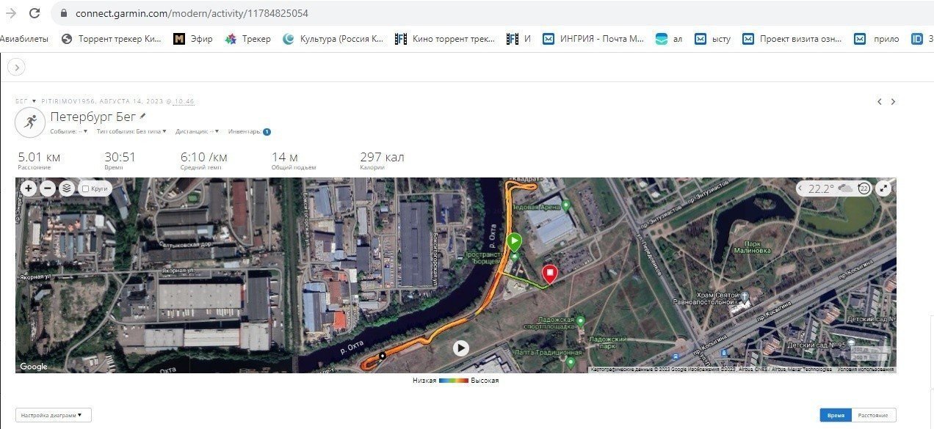Screen dimensions: 934x429
Task: Open the Тип события dropdown
Action: 132,132
